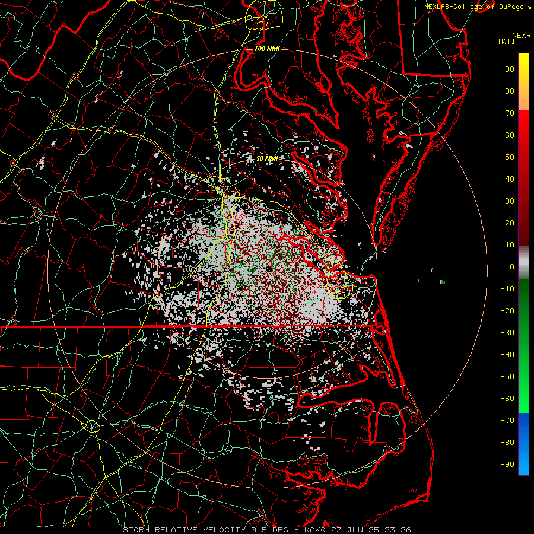The width and height of the screenshot is (534, 534).
Task: Click the -30 value on velocity scale
Action: [x=507, y=333]
